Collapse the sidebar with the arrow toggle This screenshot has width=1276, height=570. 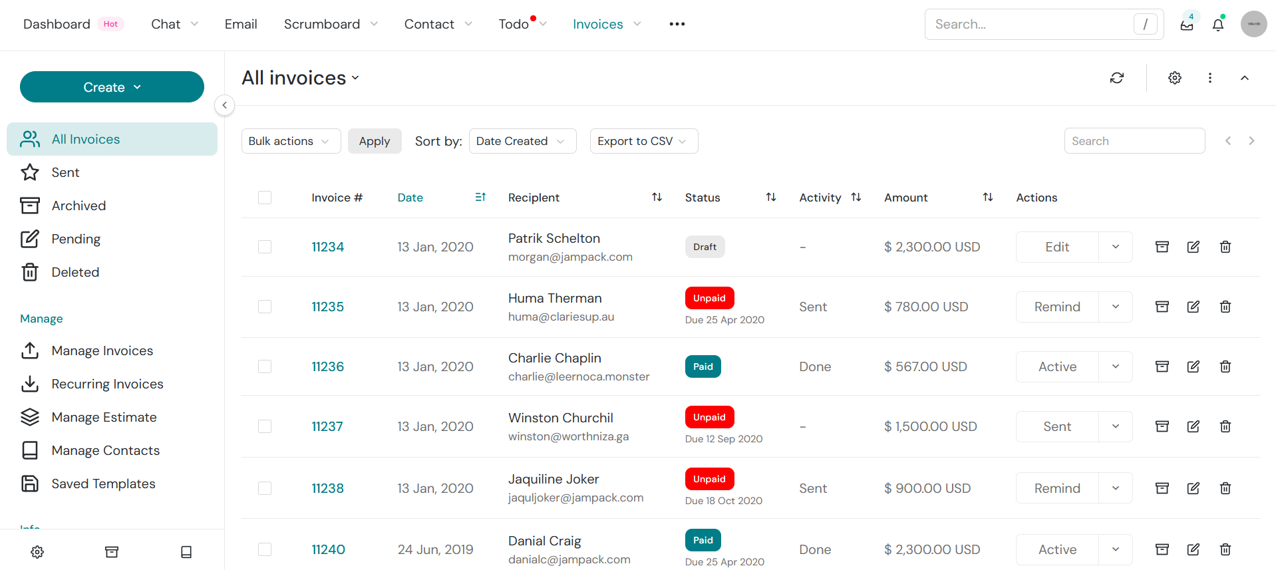(225, 105)
